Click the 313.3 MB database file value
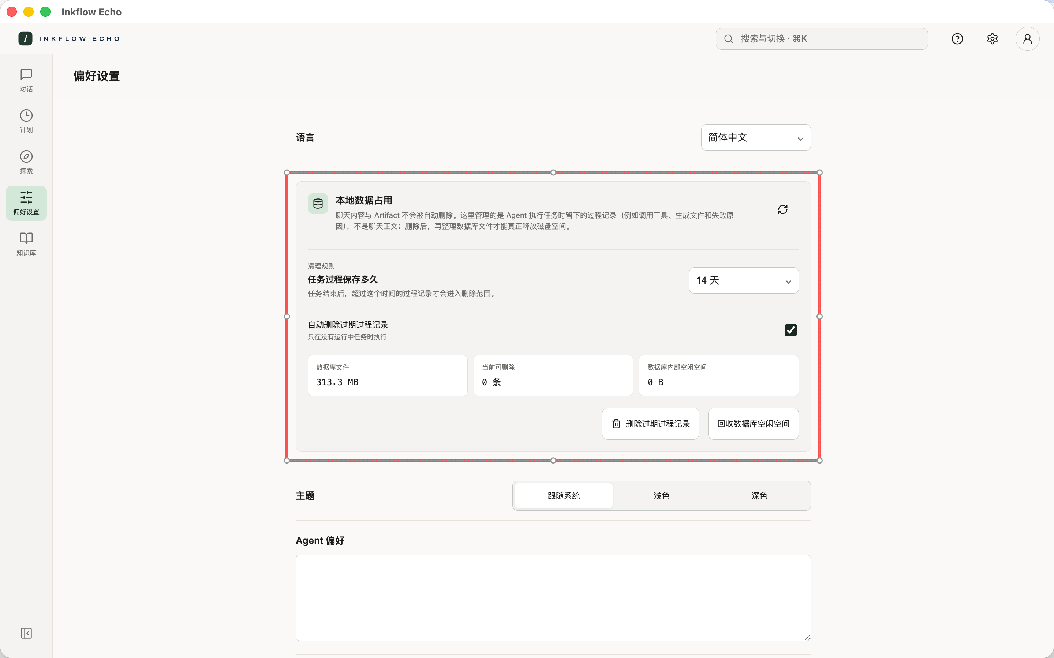Screen dimensions: 1054x658 click(x=337, y=382)
